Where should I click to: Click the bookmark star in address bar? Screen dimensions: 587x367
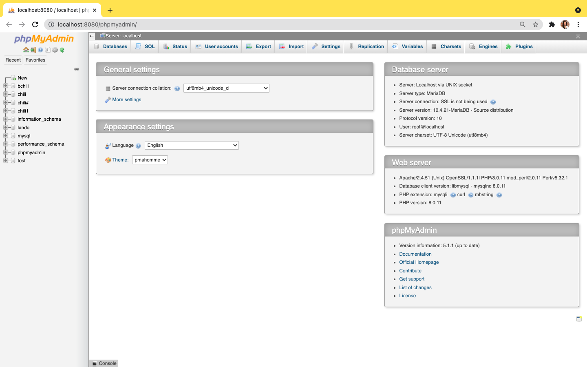[x=536, y=24]
